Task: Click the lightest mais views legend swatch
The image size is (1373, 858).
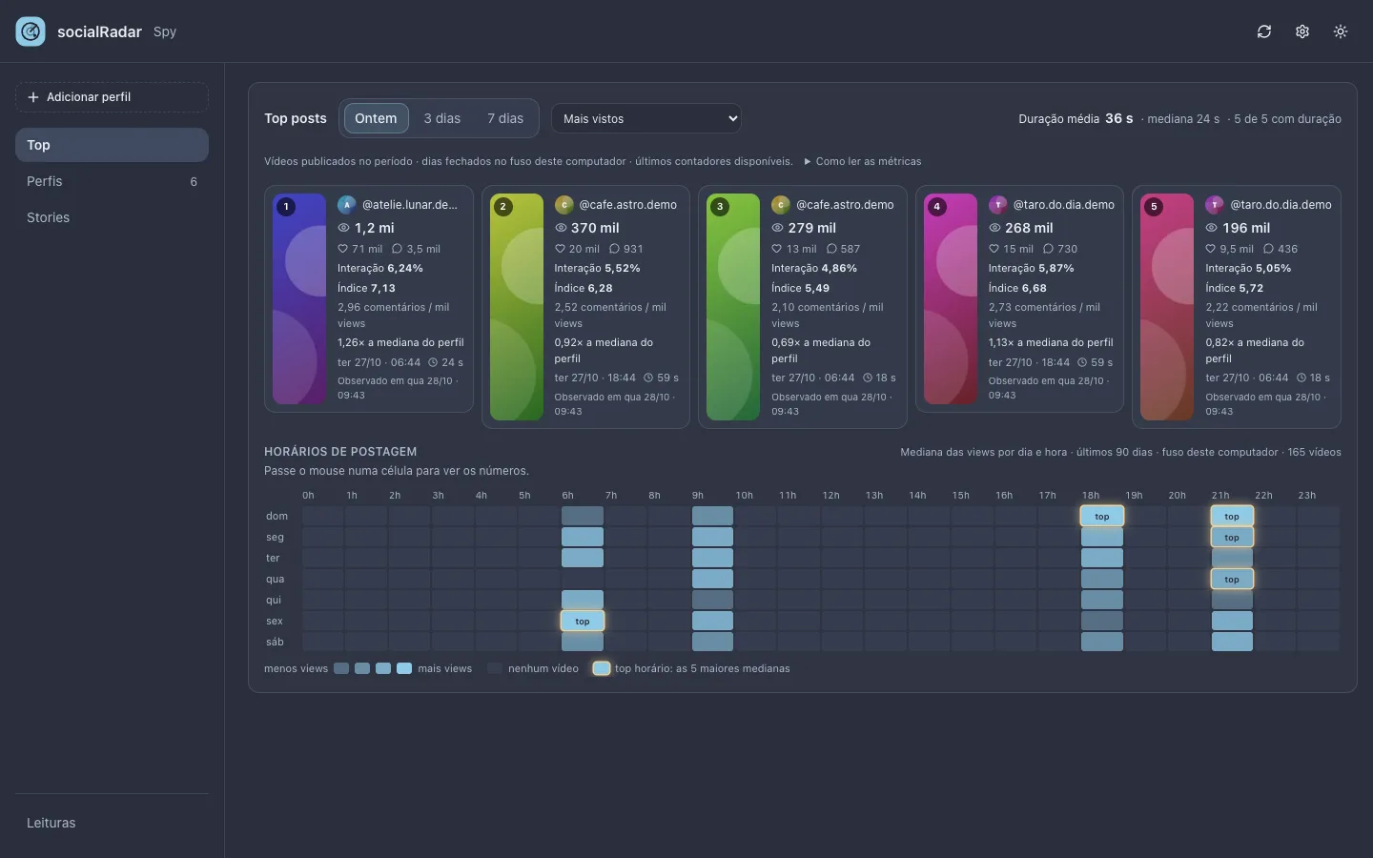Action: 404,668
